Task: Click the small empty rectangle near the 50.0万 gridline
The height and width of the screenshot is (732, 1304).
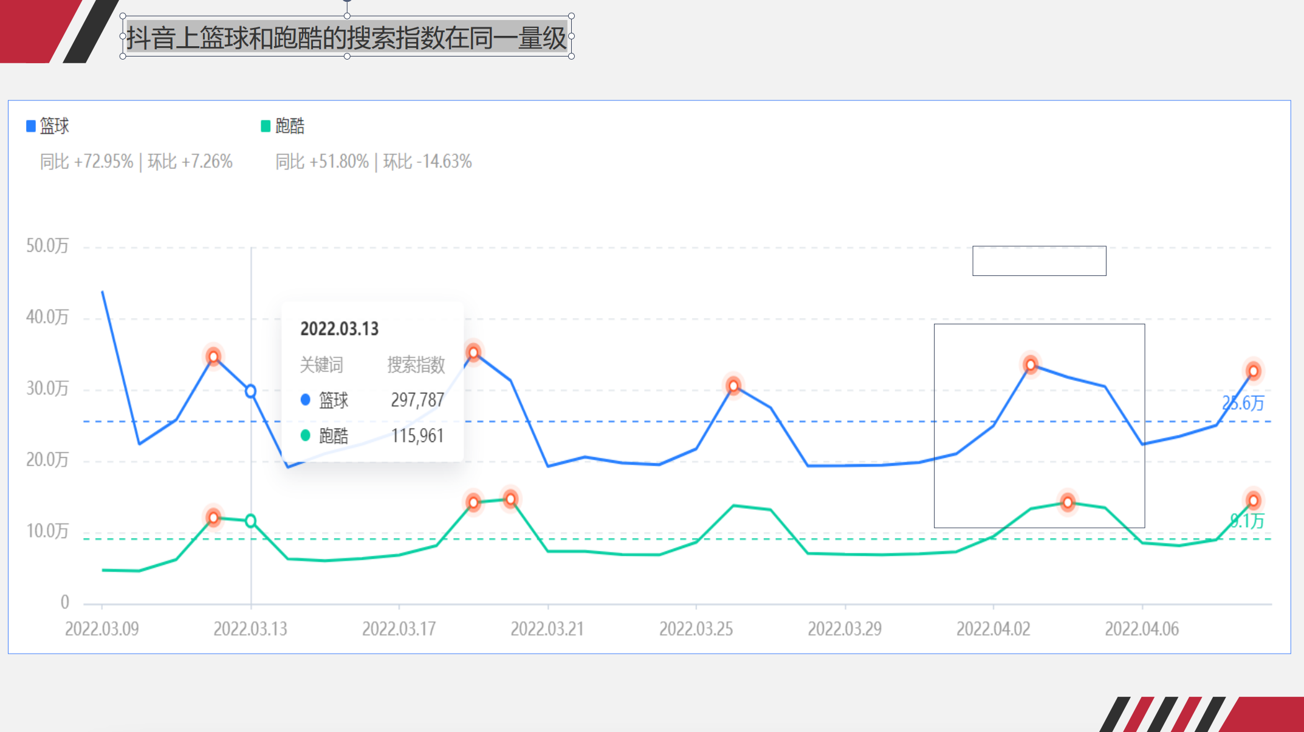Action: pos(1039,261)
